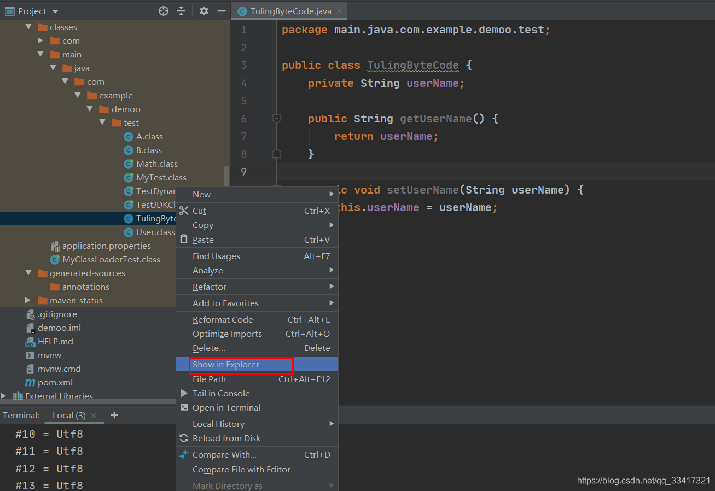The height and width of the screenshot is (491, 715).
Task: Open Refactor submenu
Action: pos(257,287)
